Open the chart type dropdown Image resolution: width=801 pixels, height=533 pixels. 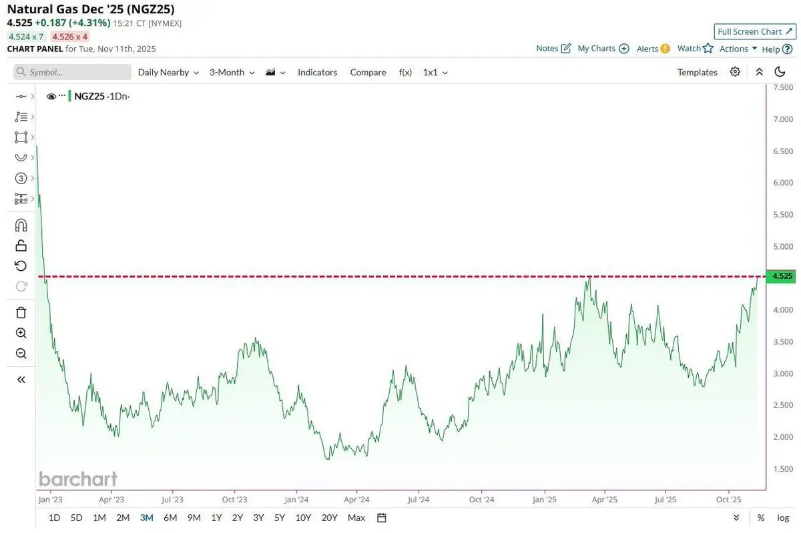point(276,72)
